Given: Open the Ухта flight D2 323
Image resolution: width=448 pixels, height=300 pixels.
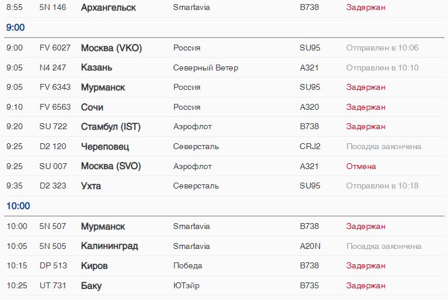Looking at the screenshot, I should click(x=224, y=186).
